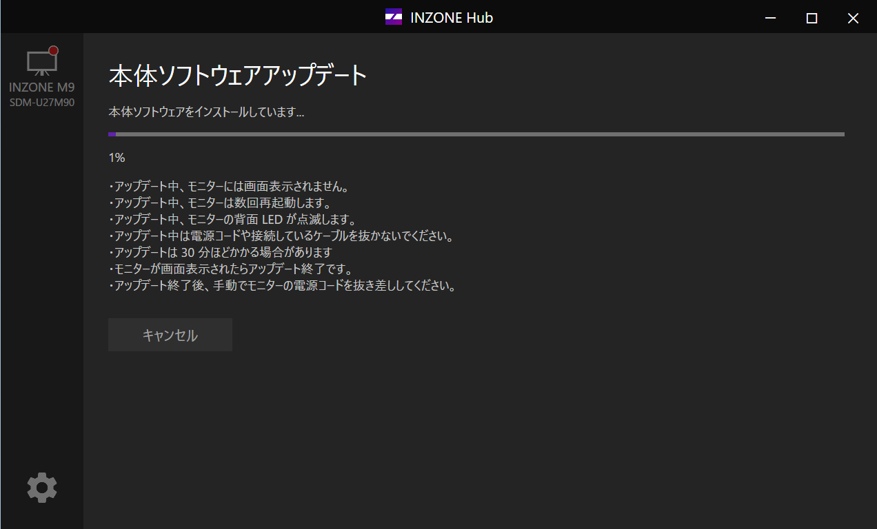Close the INZONE Hub window
Screen dimensions: 877x529
point(853,18)
